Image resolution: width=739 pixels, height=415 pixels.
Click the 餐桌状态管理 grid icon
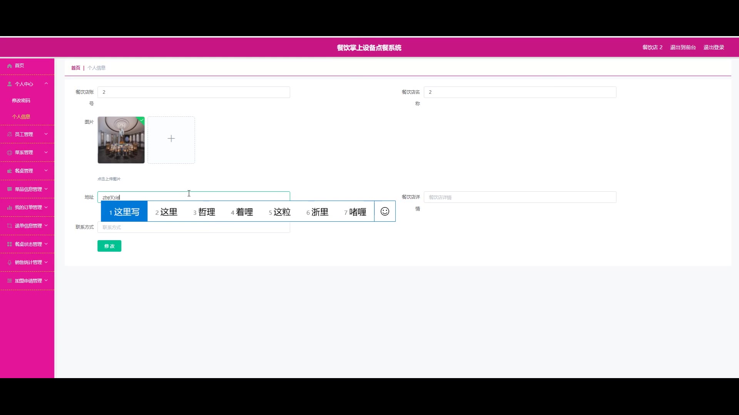[10, 244]
